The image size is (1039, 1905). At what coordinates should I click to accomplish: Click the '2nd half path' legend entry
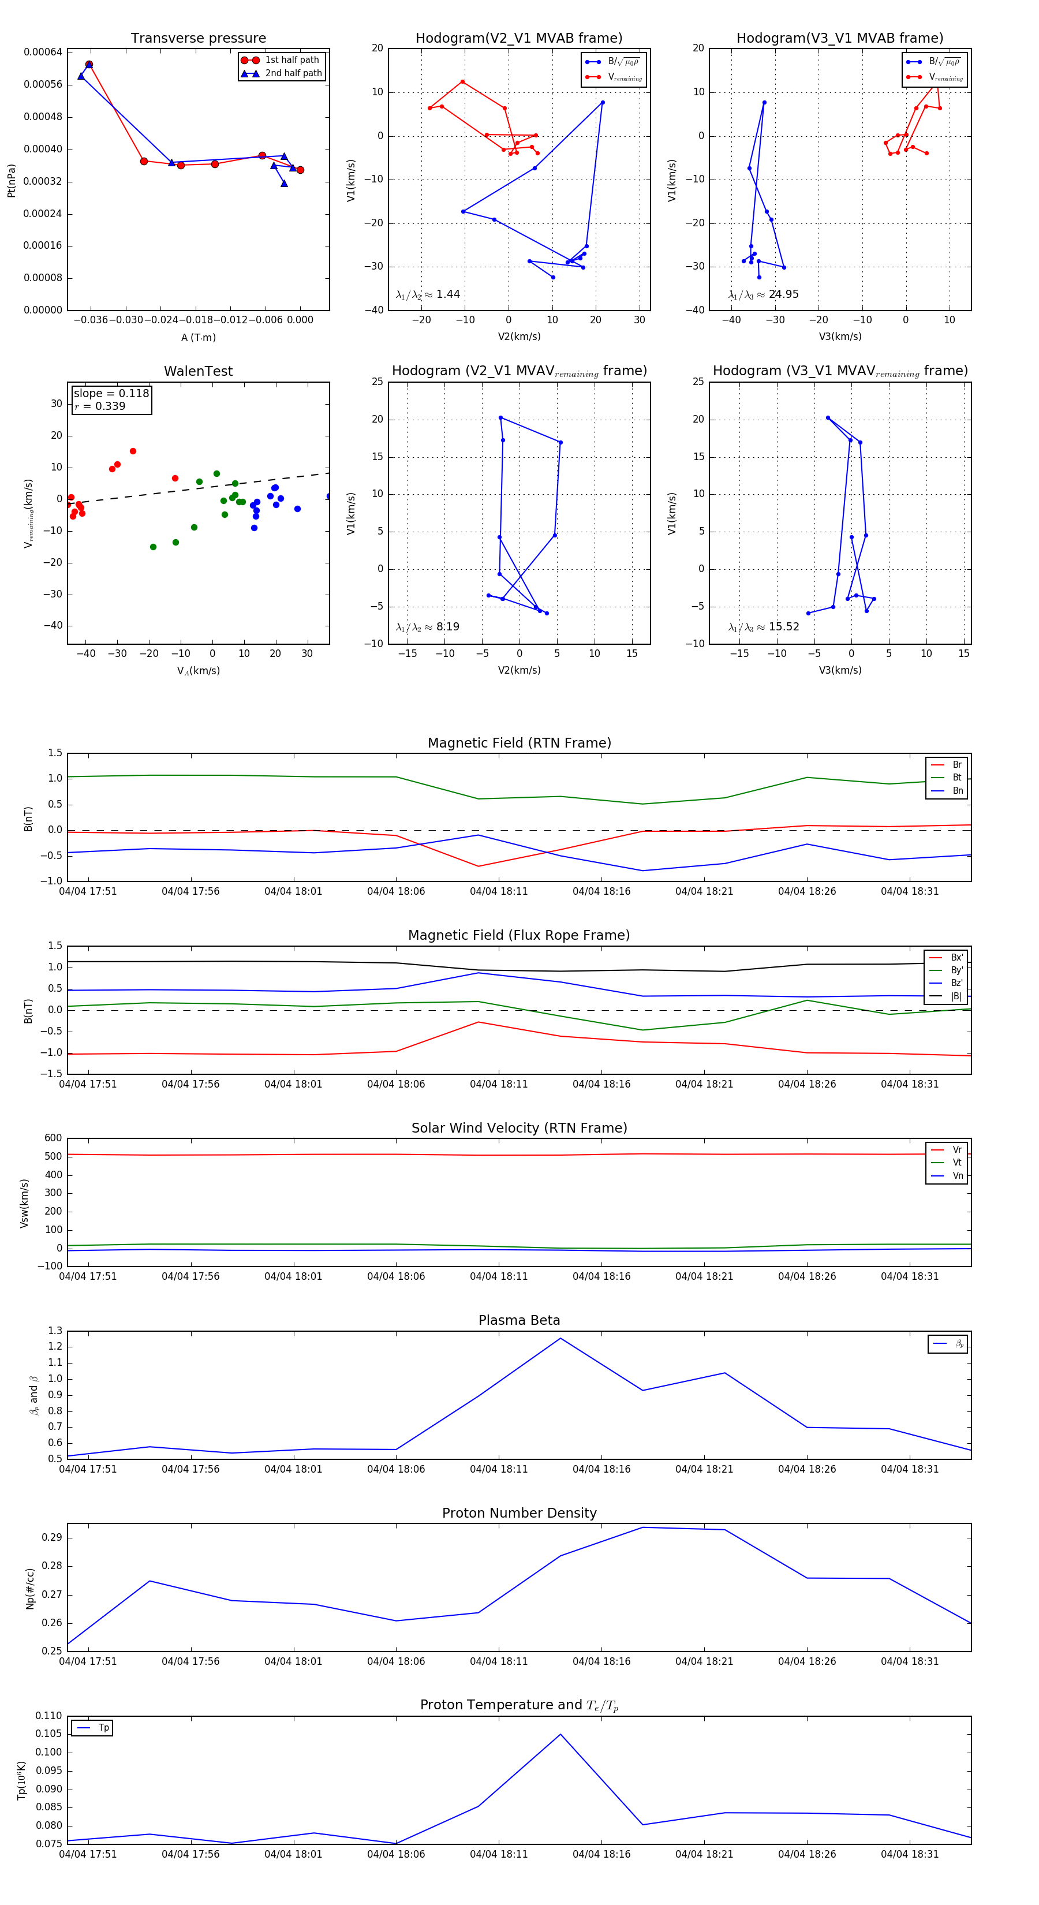pos(281,73)
